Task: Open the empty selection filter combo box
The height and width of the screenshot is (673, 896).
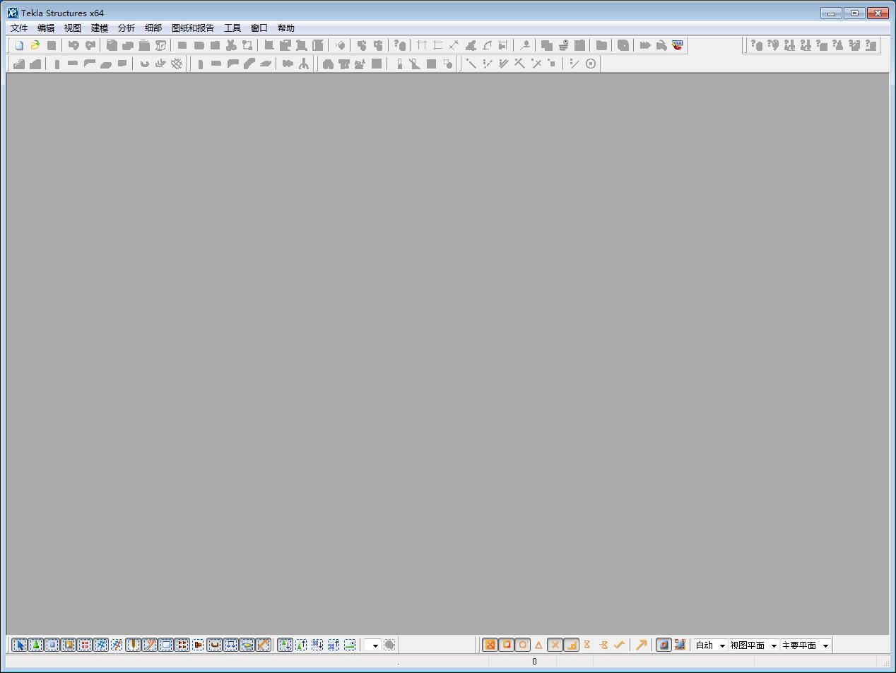Action: 372,645
